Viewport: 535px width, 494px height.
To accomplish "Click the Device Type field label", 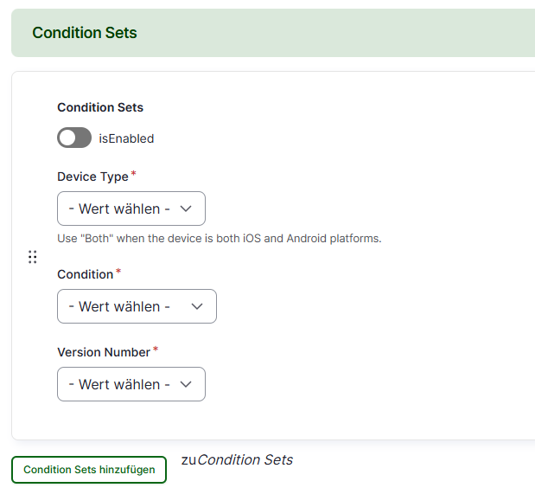I will (x=92, y=176).
